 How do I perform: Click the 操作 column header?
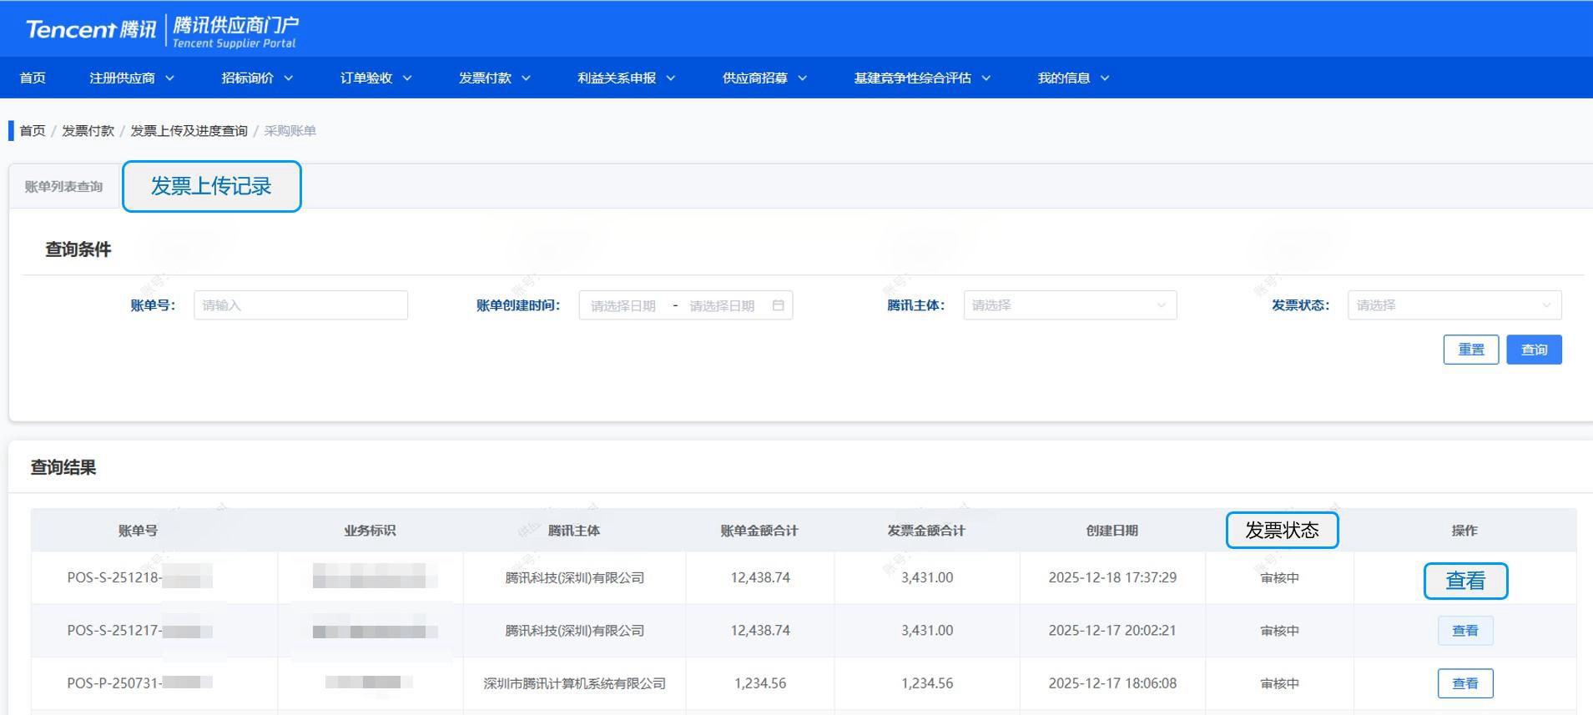[x=1464, y=531]
